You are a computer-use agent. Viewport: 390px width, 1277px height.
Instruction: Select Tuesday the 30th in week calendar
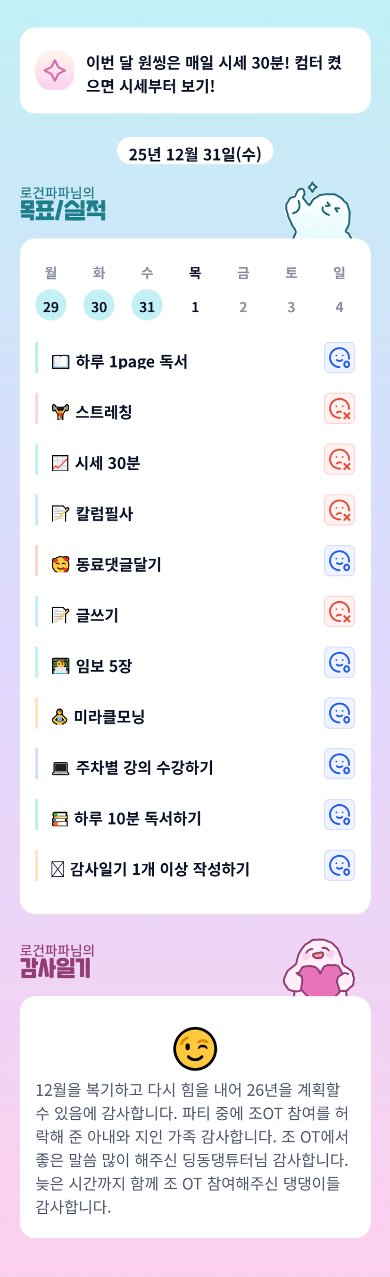pyautogui.click(x=99, y=306)
